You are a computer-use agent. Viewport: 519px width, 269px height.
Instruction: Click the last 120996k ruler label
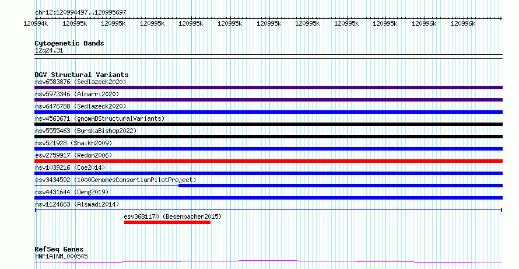point(463,23)
